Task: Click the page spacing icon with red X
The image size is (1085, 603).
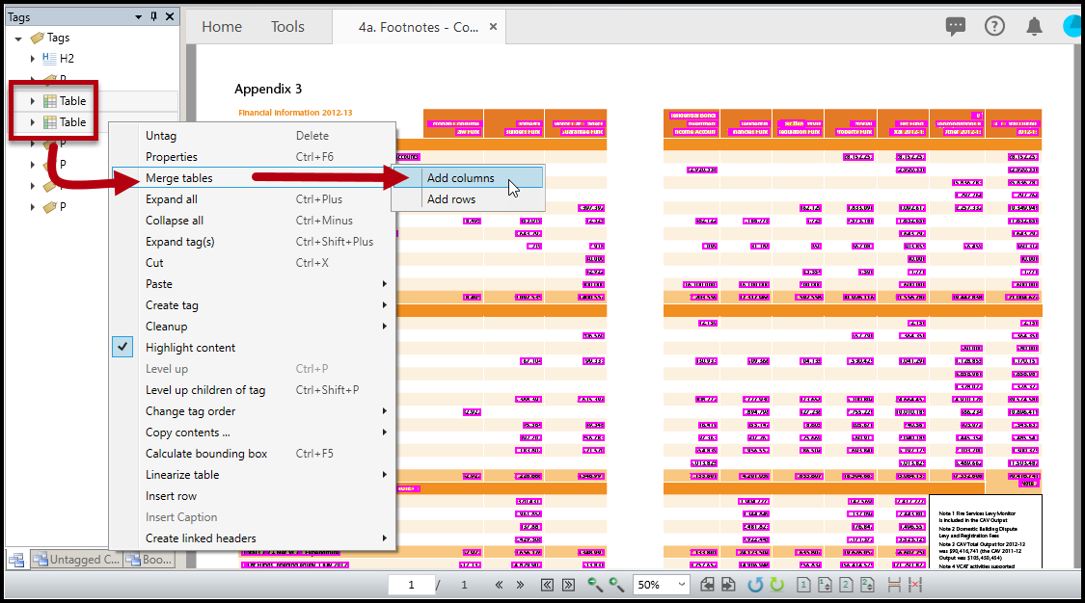Action: 915,585
